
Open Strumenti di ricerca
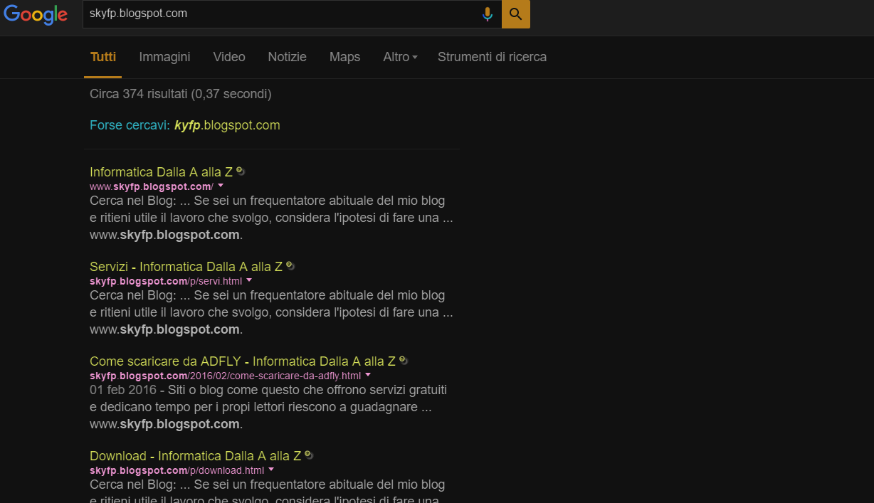493,57
